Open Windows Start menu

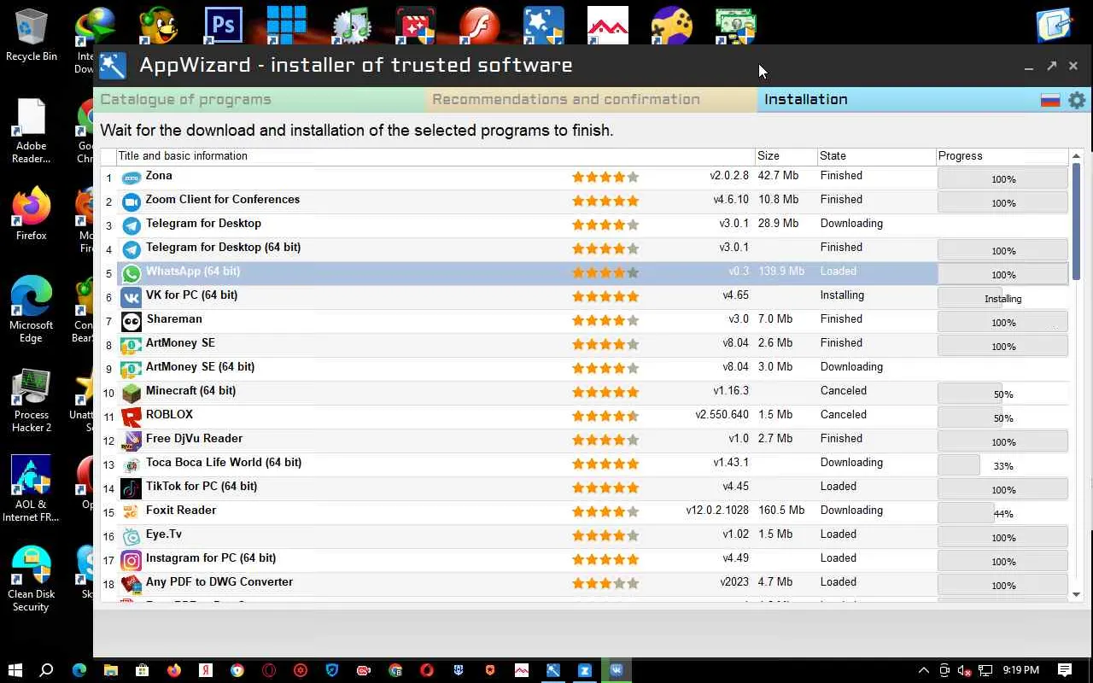(x=15, y=670)
